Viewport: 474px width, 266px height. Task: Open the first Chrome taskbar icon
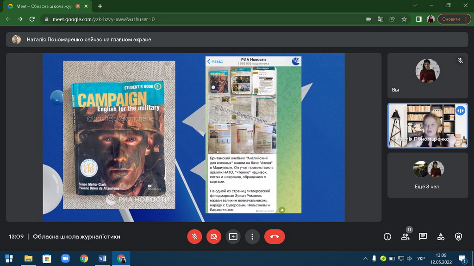tap(84, 259)
